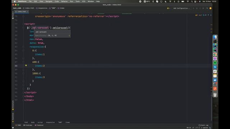Screen dimensions: 230x129
Task: Open Spotlight search in macOS menu bar
Action: tap(192, 1)
